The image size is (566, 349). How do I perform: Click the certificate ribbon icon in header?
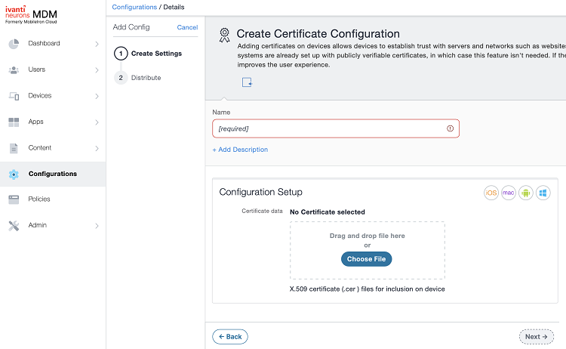click(224, 34)
